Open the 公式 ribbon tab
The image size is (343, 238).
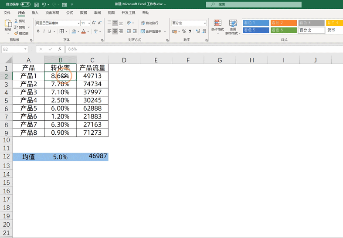click(x=70, y=13)
